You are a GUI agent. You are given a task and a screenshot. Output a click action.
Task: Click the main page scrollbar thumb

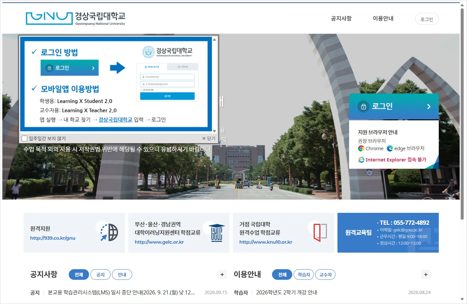pos(462,114)
